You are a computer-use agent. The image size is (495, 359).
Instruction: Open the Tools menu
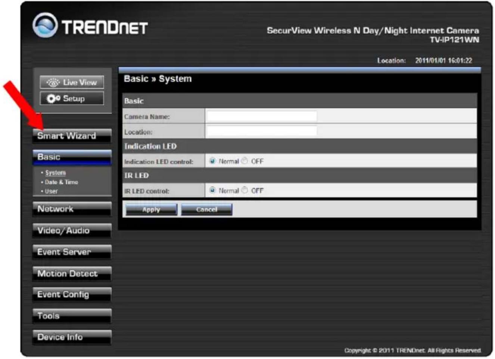(72, 316)
